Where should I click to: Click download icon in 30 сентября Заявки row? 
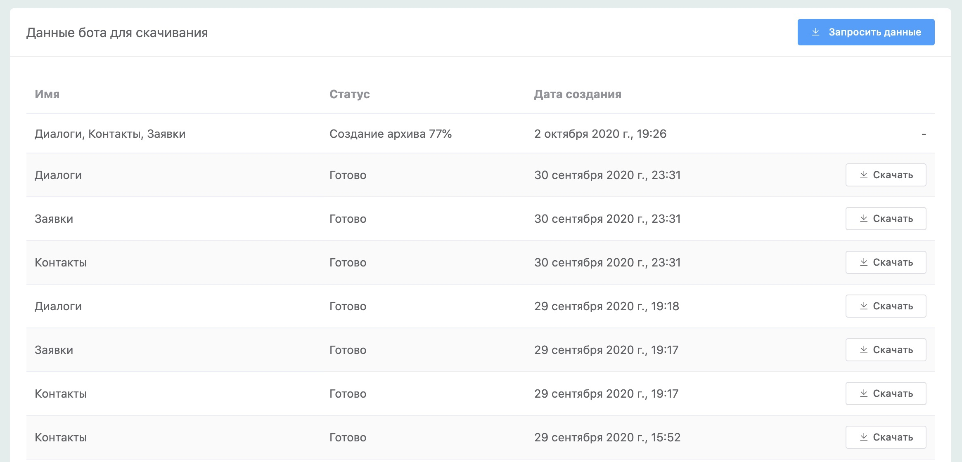click(x=864, y=219)
